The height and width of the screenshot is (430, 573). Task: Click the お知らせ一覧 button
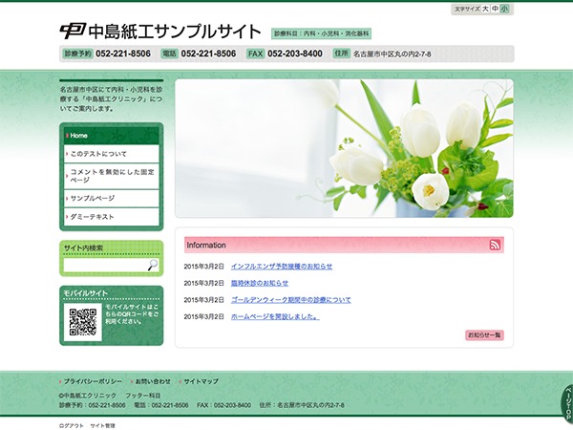pos(484,335)
